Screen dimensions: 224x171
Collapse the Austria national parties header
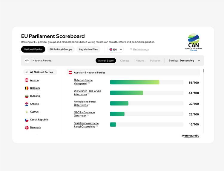click(x=133, y=72)
